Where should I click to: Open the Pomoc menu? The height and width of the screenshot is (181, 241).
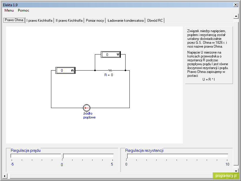(24, 10)
